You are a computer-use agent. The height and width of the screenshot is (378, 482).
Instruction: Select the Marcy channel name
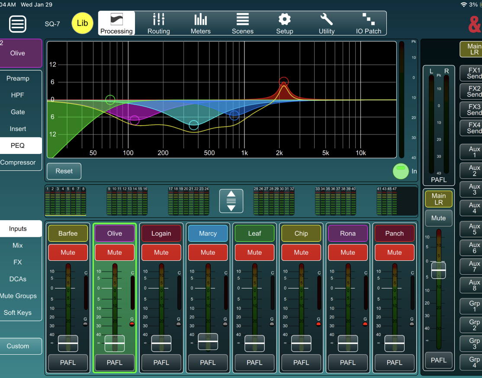click(x=208, y=234)
